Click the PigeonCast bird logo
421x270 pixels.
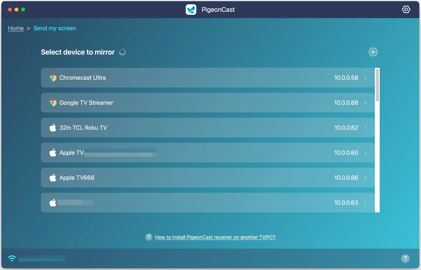coord(191,10)
